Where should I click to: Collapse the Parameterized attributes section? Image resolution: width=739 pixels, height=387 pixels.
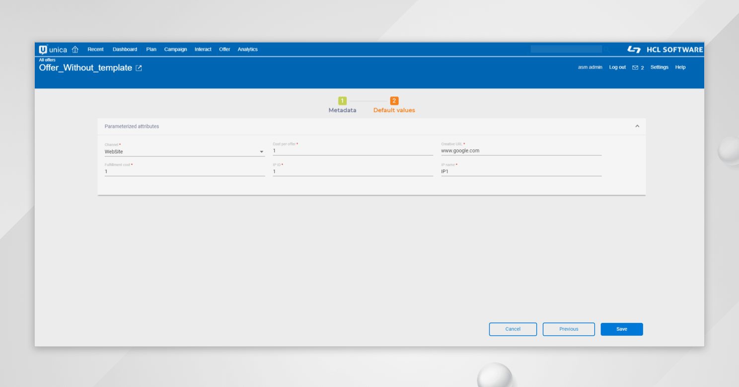[637, 126]
